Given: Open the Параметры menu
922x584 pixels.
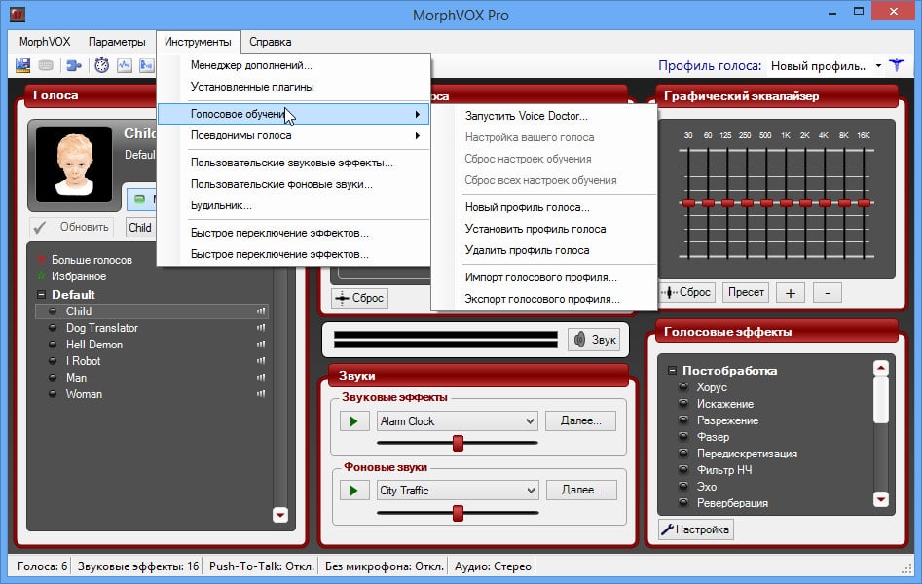Looking at the screenshot, I should pos(117,42).
